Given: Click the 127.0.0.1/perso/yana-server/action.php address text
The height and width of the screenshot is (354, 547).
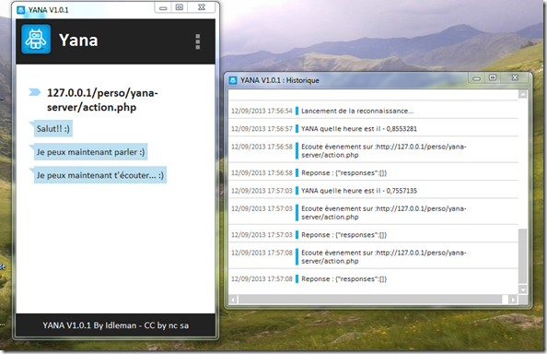Looking at the screenshot, I should 102,100.
